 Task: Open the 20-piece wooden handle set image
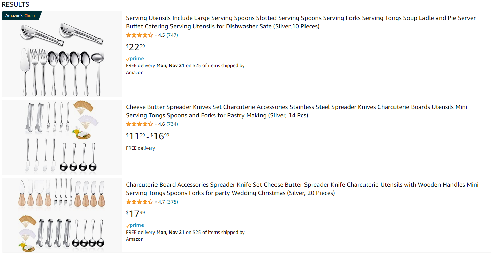[x=62, y=214]
